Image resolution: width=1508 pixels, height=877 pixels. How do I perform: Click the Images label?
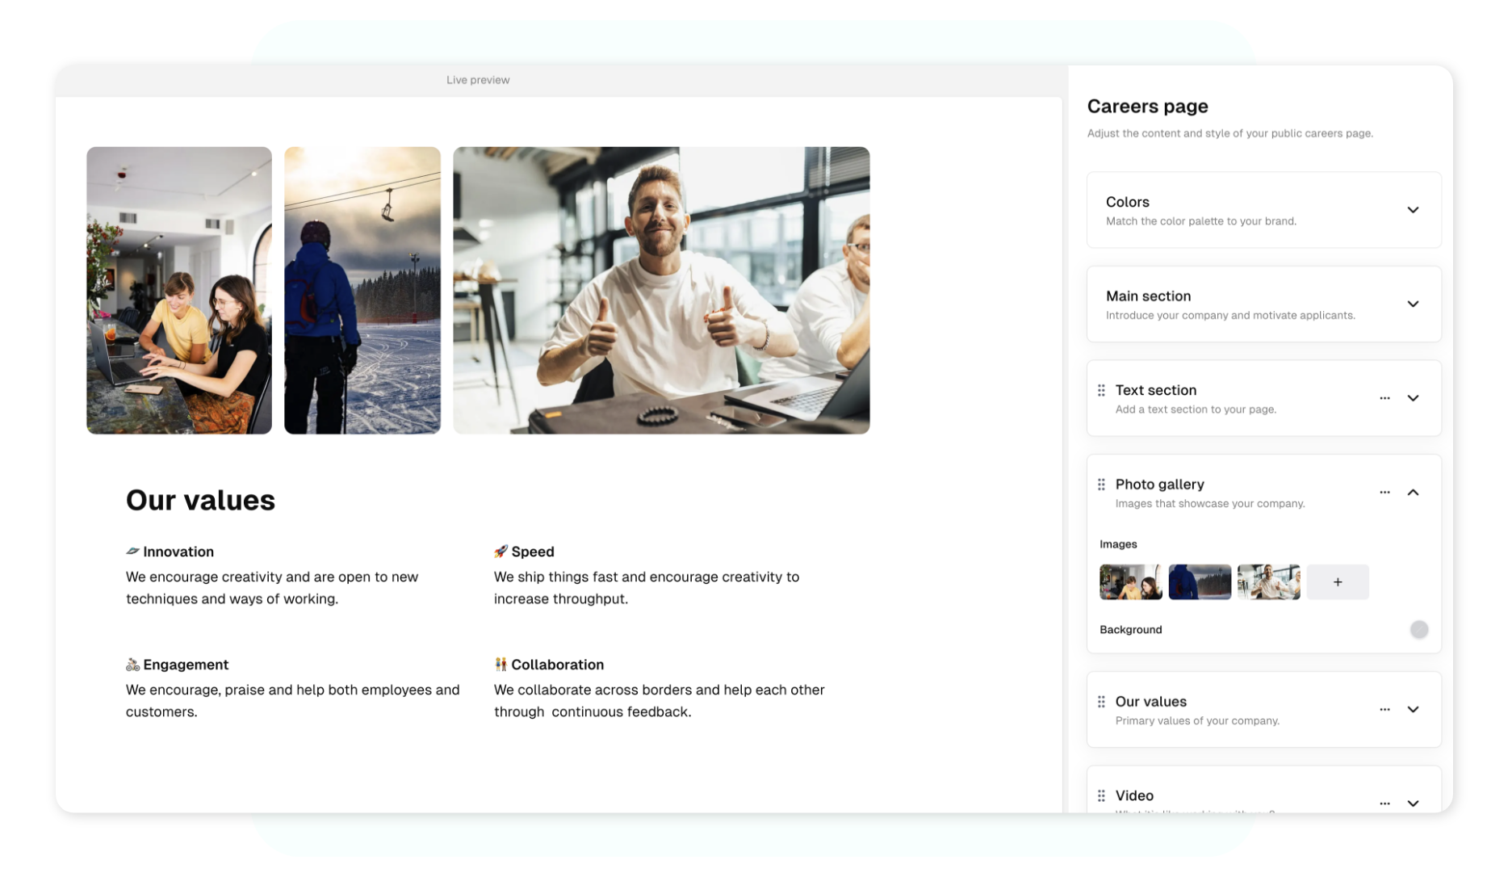pyautogui.click(x=1118, y=544)
